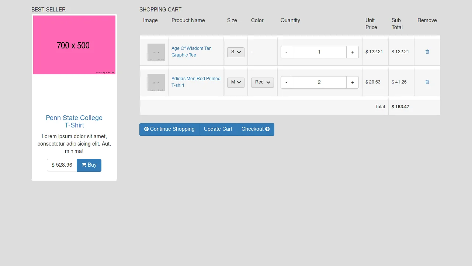Click the trash icon to remove Age Of Wisdom tee
Image resolution: width=472 pixels, height=266 pixels.
(427, 52)
